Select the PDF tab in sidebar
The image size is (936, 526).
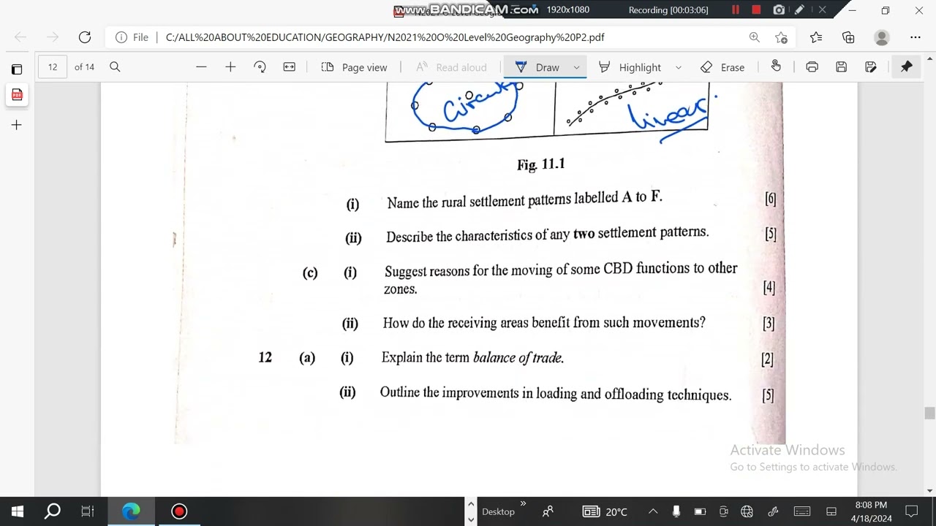[x=17, y=95]
